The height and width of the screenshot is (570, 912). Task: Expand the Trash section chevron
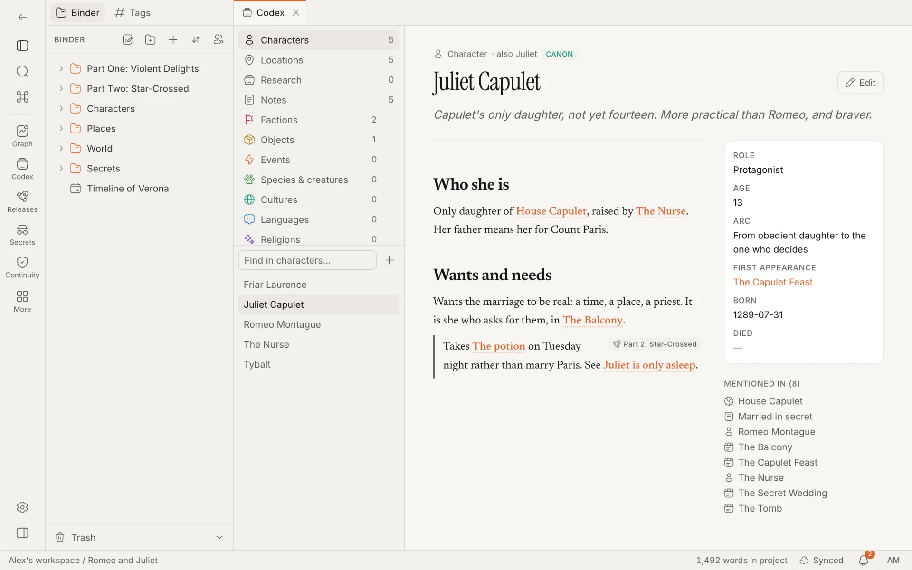219,537
